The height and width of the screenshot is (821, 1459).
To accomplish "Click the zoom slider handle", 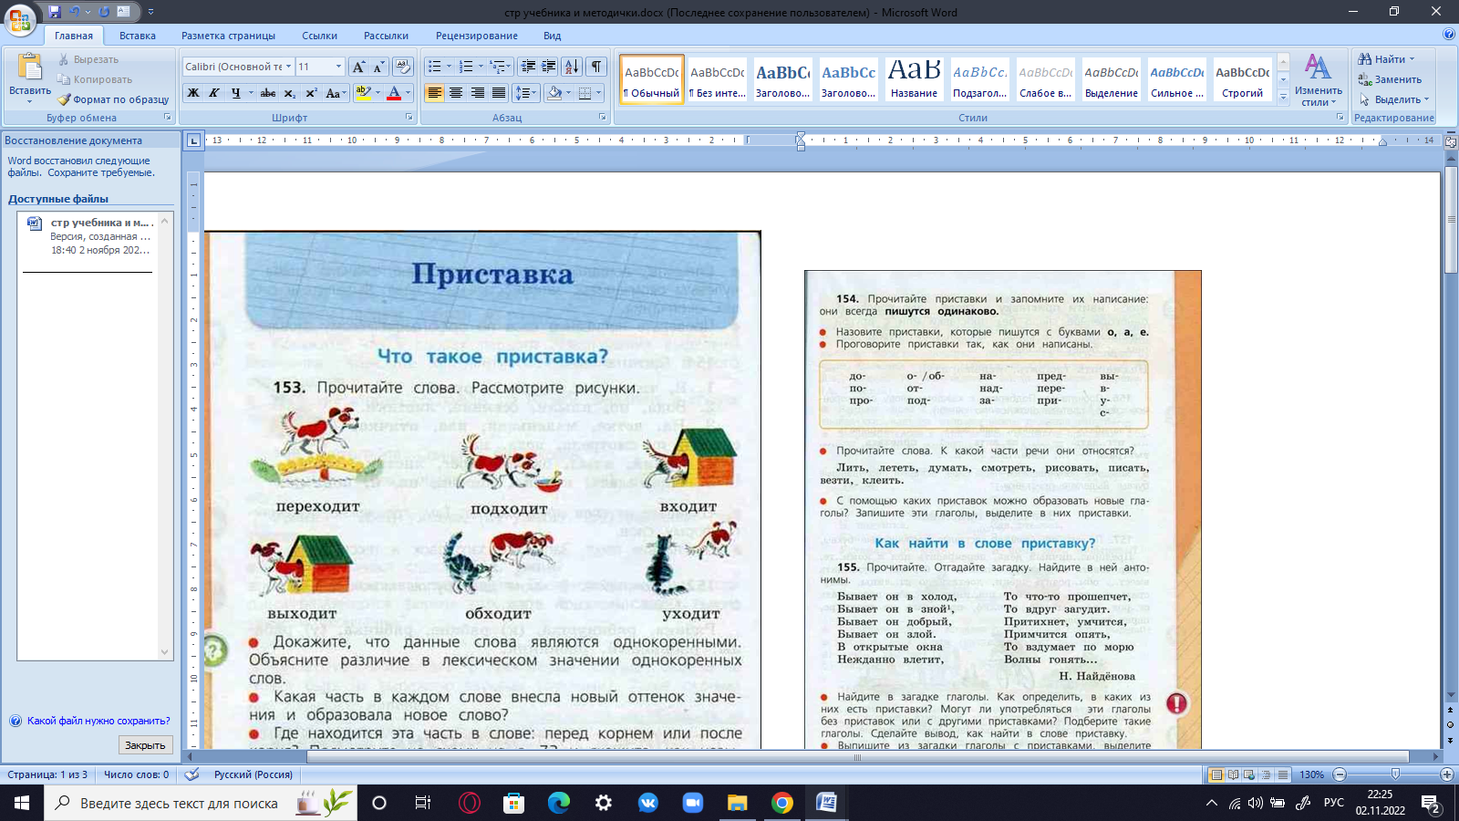I will [1395, 774].
